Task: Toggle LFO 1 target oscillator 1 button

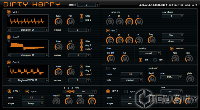Action: [x=64, y=91]
